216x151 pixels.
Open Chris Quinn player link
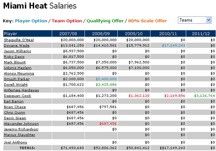pyautogui.click(x=15, y=112)
